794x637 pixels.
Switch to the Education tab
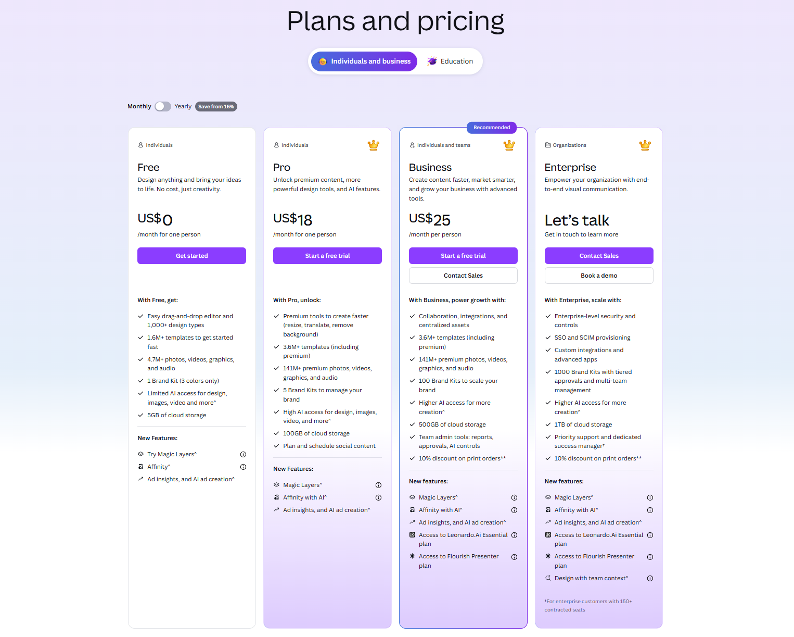(450, 61)
